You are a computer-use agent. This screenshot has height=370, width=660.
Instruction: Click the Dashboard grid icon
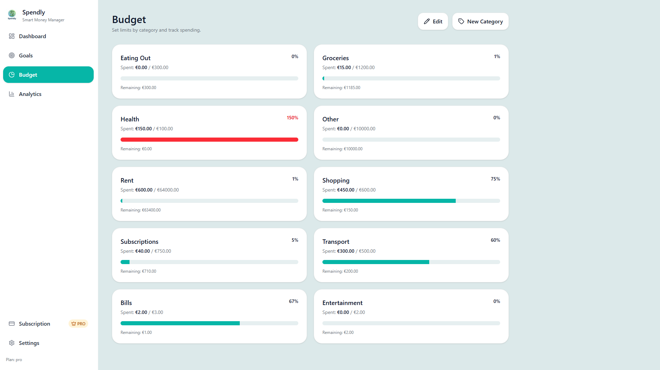tap(12, 36)
